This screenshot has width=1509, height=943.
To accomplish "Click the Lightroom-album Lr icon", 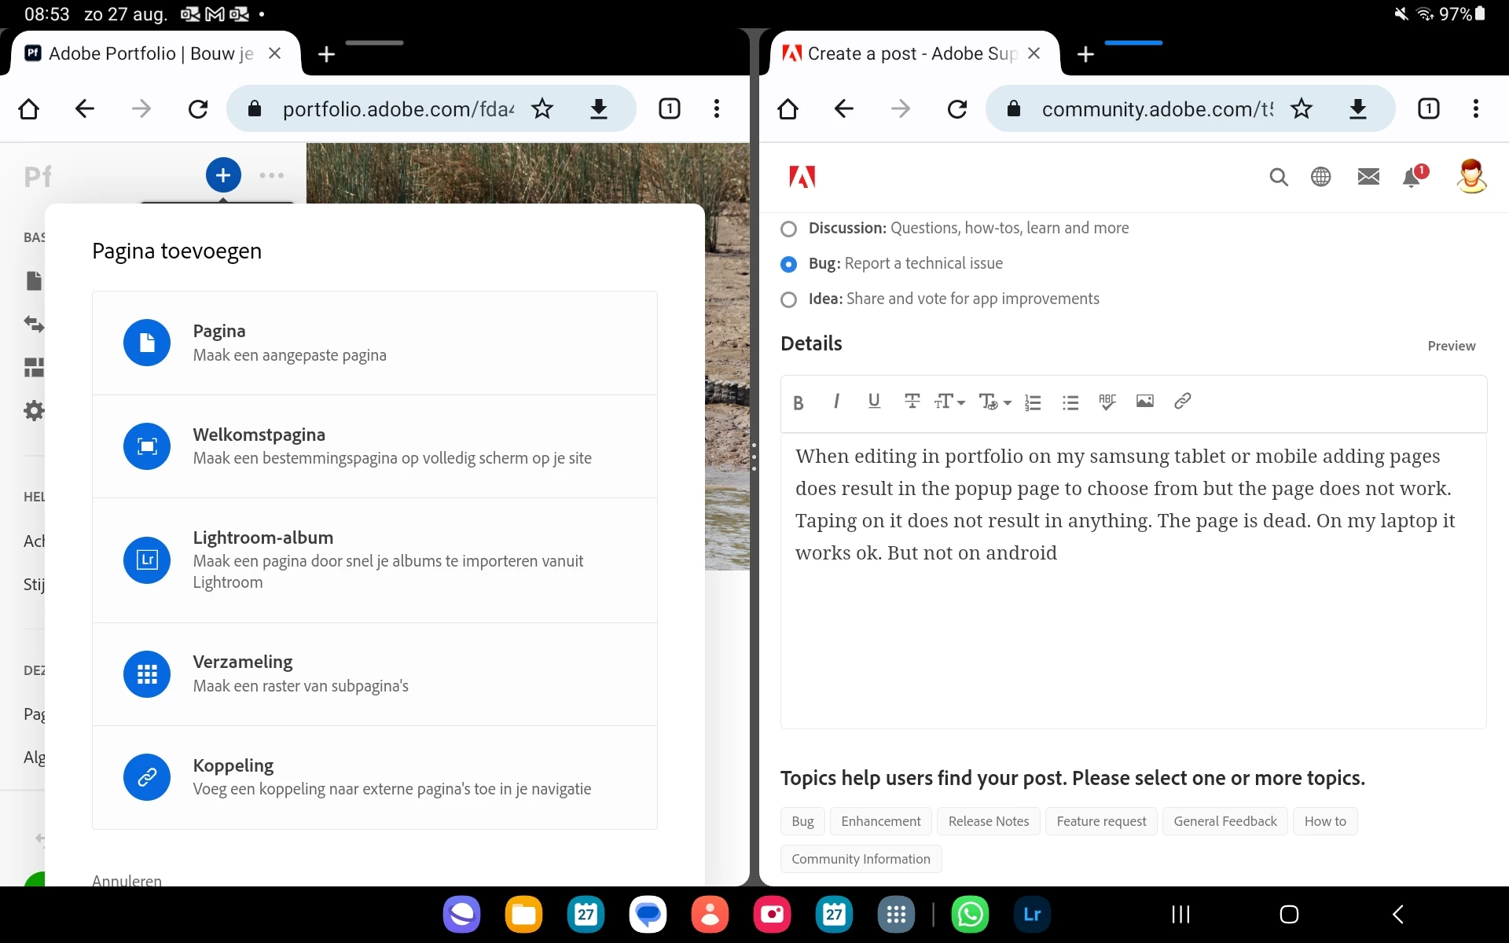I will tap(147, 560).
